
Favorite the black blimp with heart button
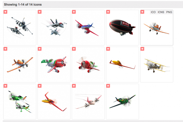(108, 12)
